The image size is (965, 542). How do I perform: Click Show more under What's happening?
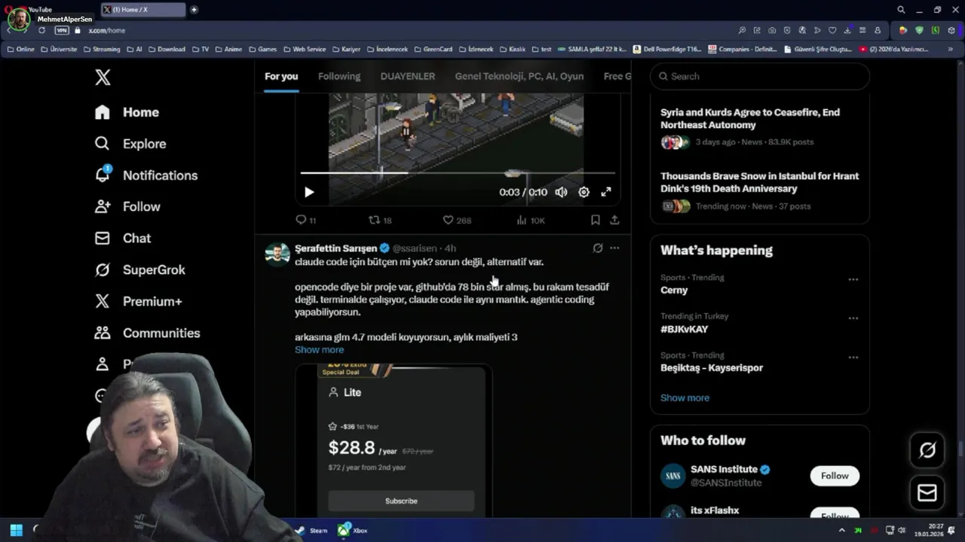point(685,397)
